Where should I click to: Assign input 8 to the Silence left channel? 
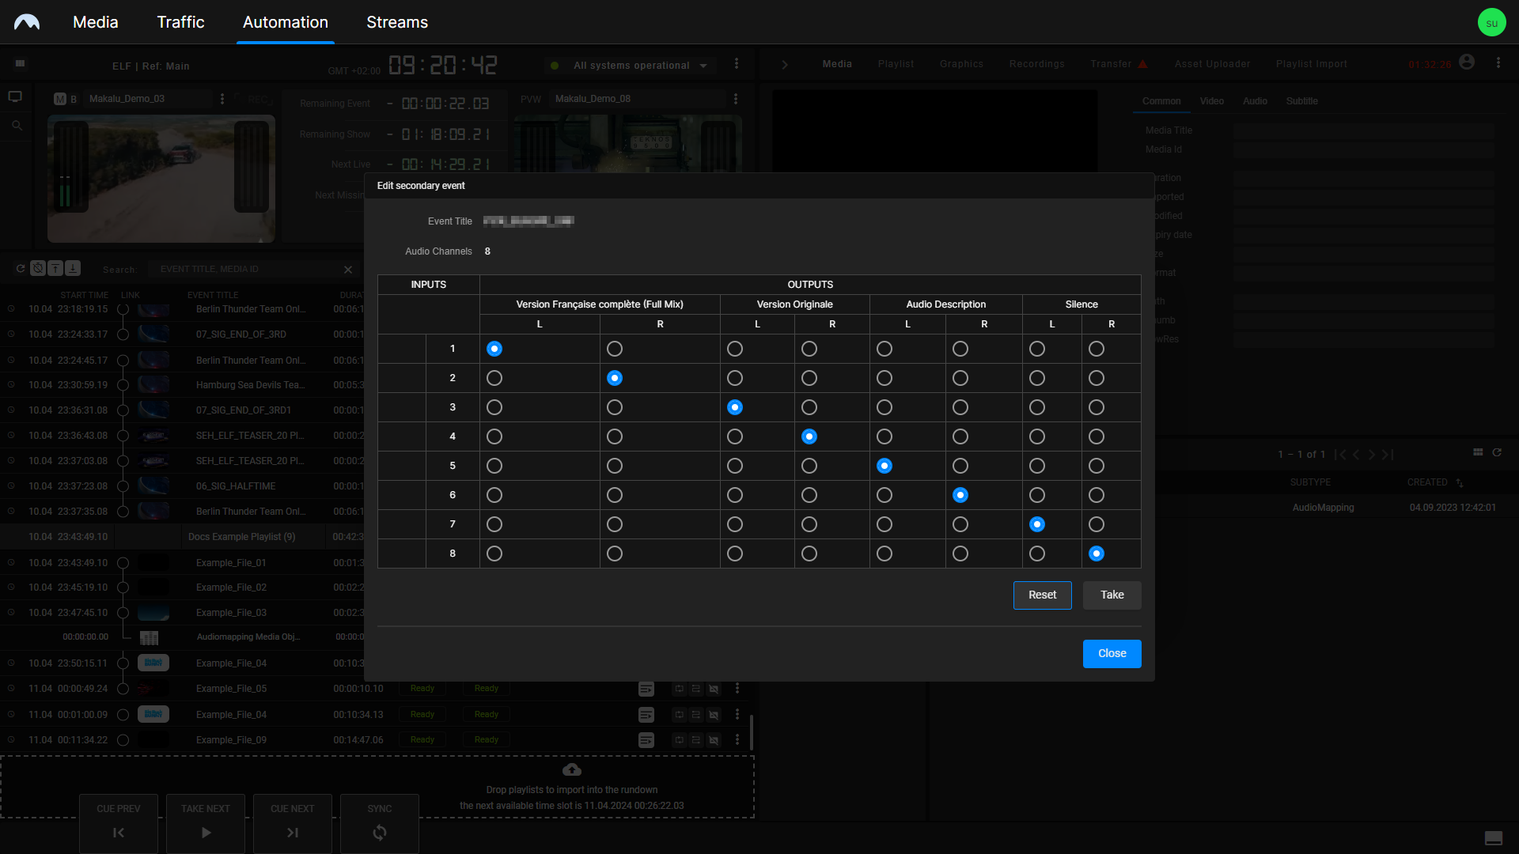pos(1036,554)
